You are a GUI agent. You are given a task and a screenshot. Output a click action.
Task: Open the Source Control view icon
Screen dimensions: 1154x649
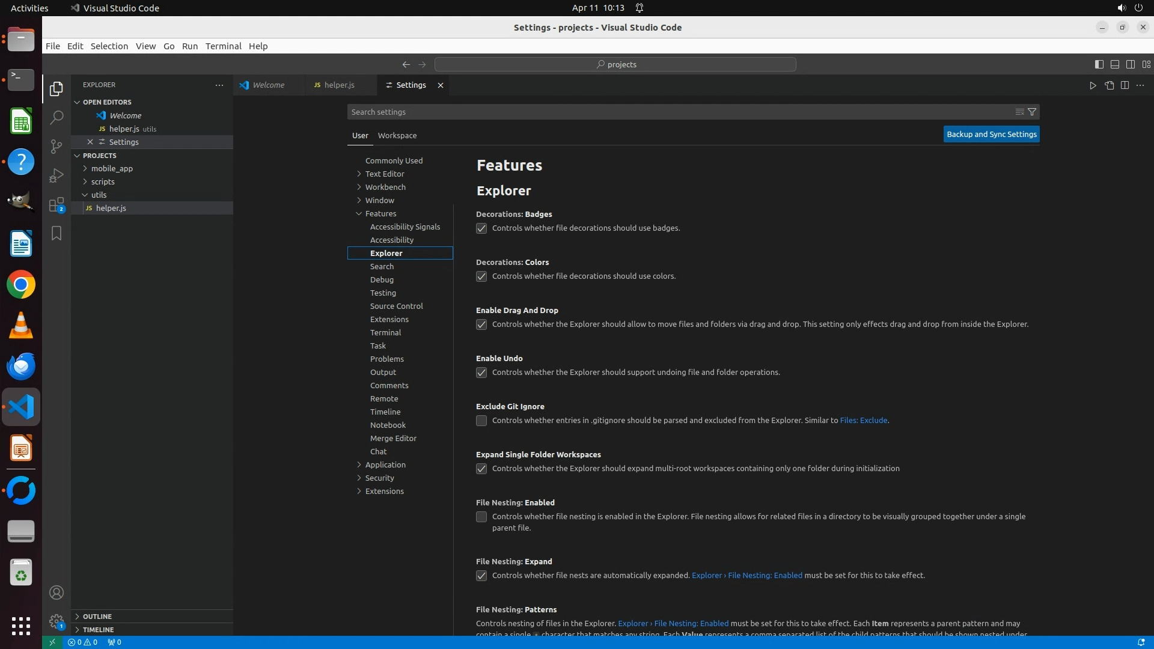(56, 146)
